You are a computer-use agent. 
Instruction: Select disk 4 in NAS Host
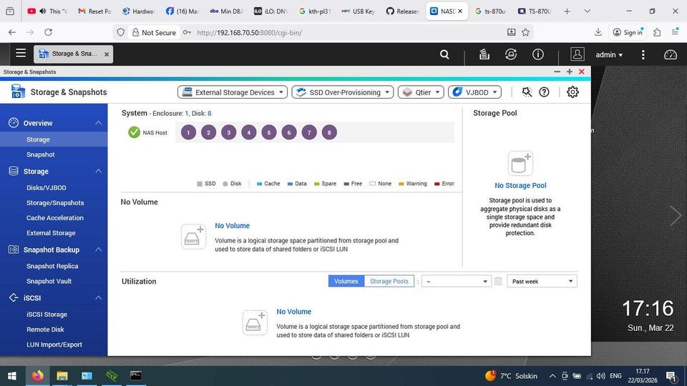249,132
